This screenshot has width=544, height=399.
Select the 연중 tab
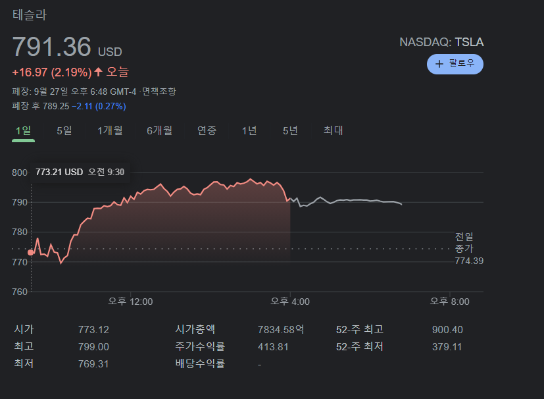coord(207,130)
